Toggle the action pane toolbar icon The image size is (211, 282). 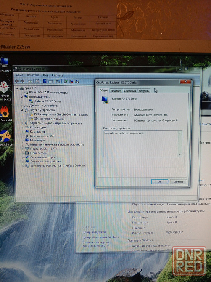[50, 82]
